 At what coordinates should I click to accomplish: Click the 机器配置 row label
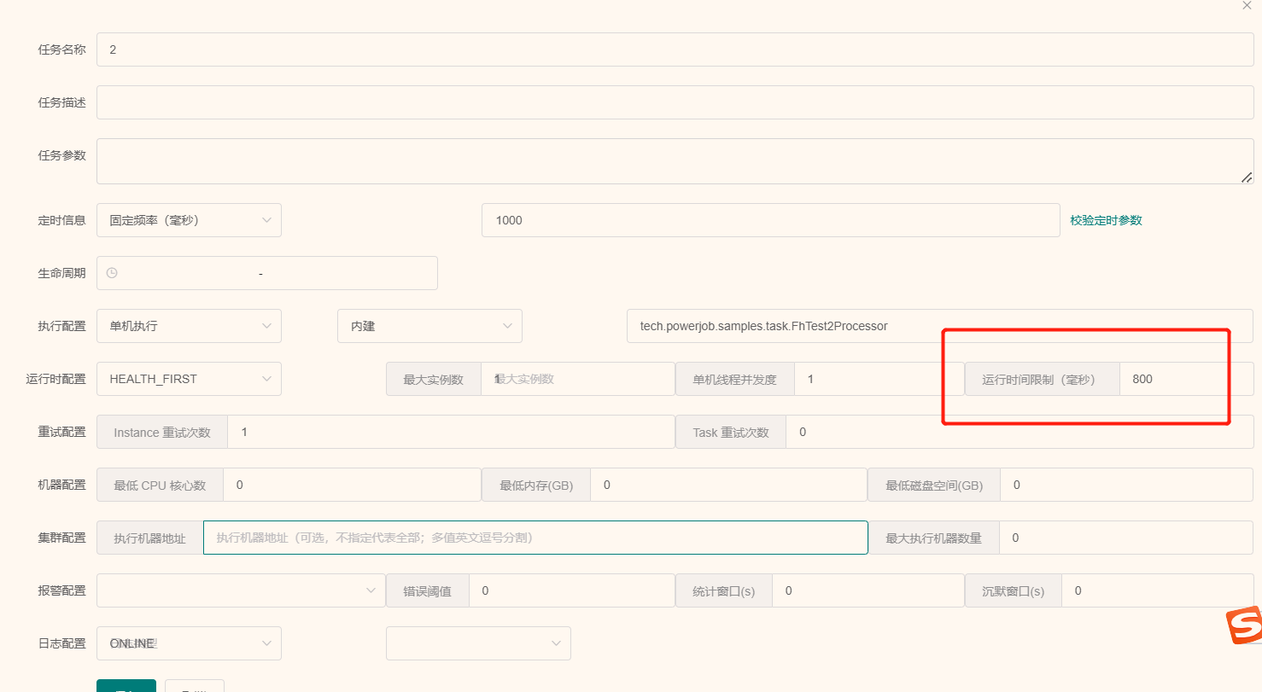pyautogui.click(x=61, y=485)
